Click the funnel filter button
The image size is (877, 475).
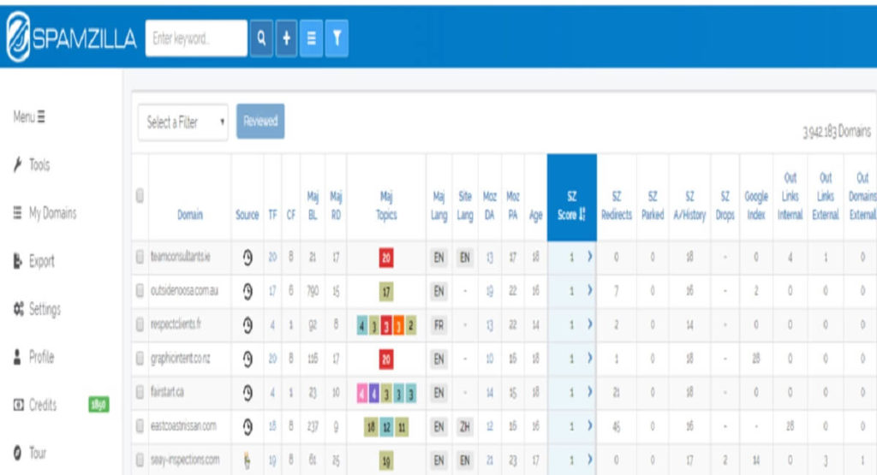[x=337, y=38]
